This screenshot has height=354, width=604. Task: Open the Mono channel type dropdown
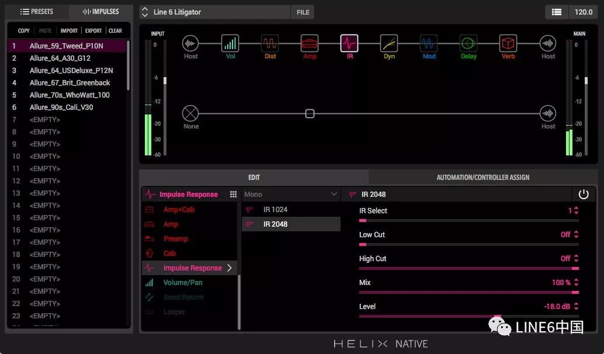coord(291,195)
